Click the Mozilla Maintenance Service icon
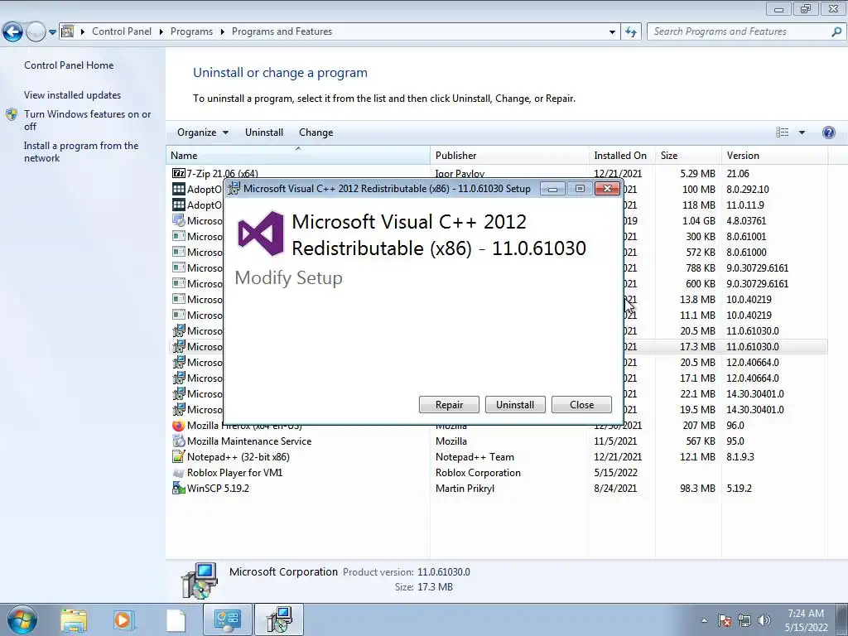This screenshot has height=636, width=848. coord(179,441)
